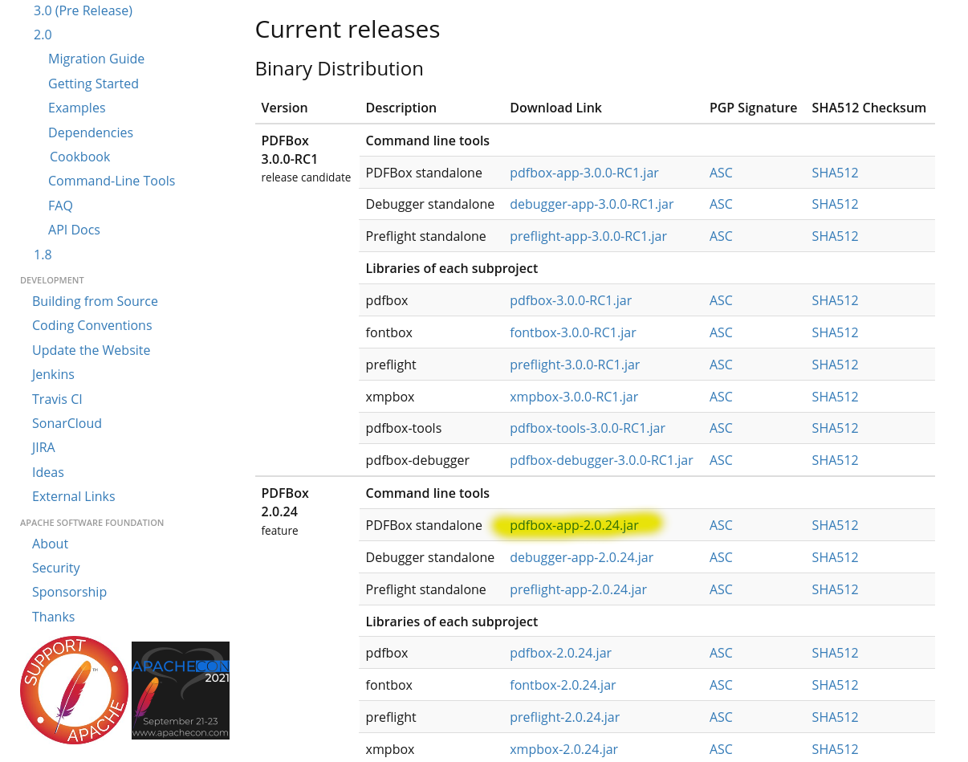
Task: Download preflight-2.0.24.jar library
Action: click(565, 717)
